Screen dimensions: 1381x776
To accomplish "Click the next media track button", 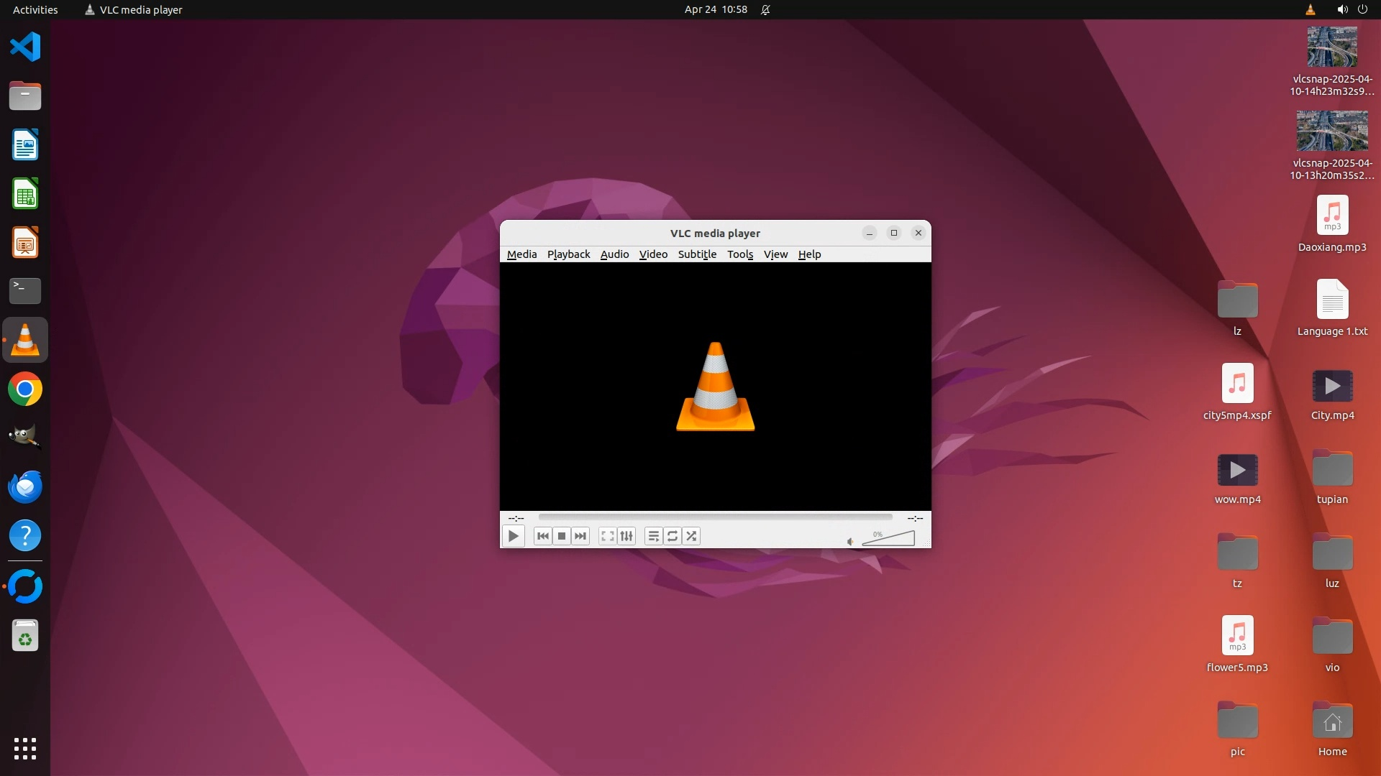I will click(580, 536).
